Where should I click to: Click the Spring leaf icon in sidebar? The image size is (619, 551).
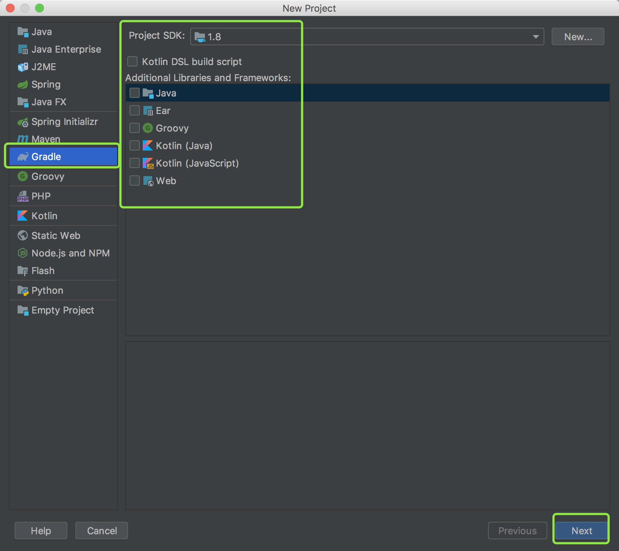23,85
